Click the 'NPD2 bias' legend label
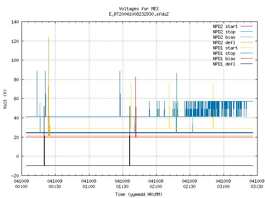This screenshot has width=265, height=198. [224, 37]
